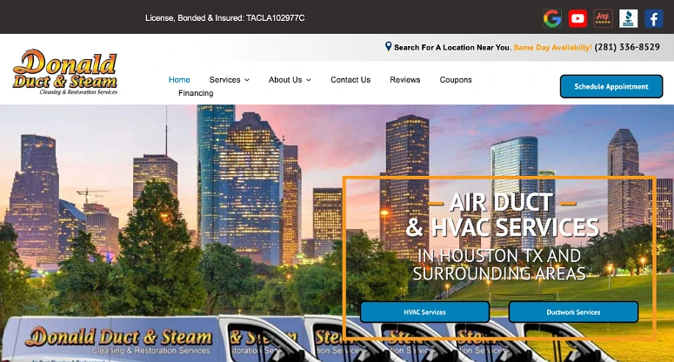Go to the Home menu item

(x=179, y=80)
